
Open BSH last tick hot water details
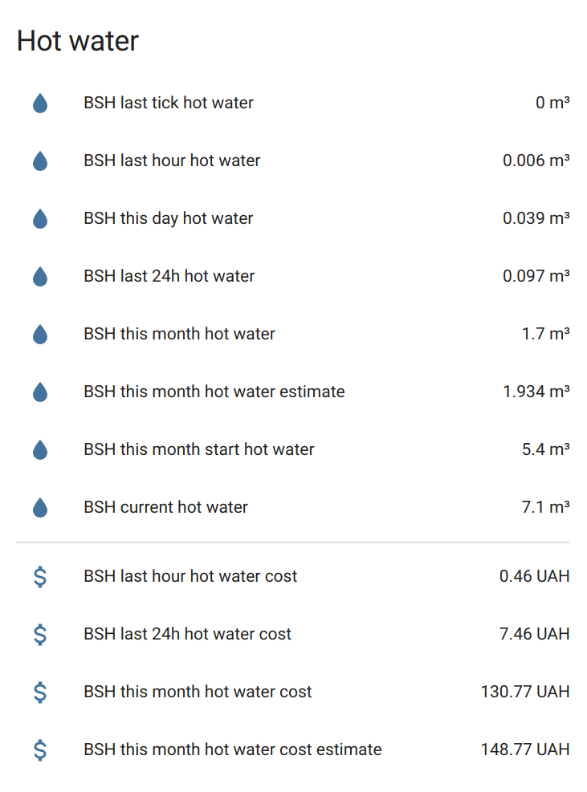pos(293,103)
